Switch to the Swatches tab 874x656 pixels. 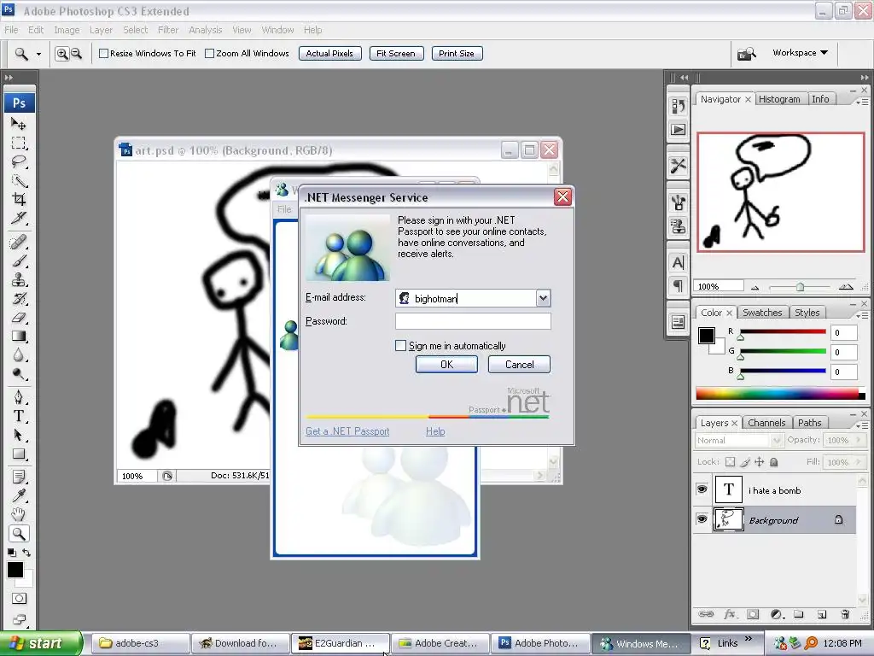762,313
